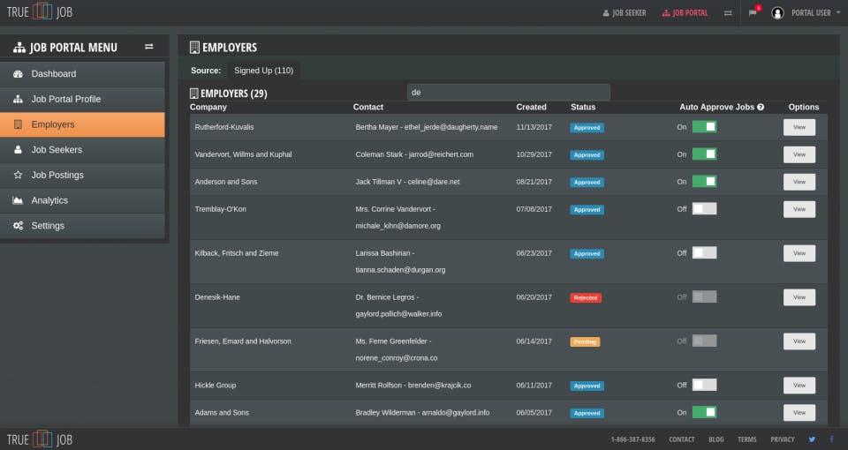Open Job Postings menu item
The width and height of the screenshot is (848, 450).
[x=82, y=175]
